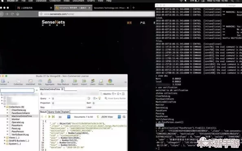Click the 产品 navigation link

click(x=143, y=23)
